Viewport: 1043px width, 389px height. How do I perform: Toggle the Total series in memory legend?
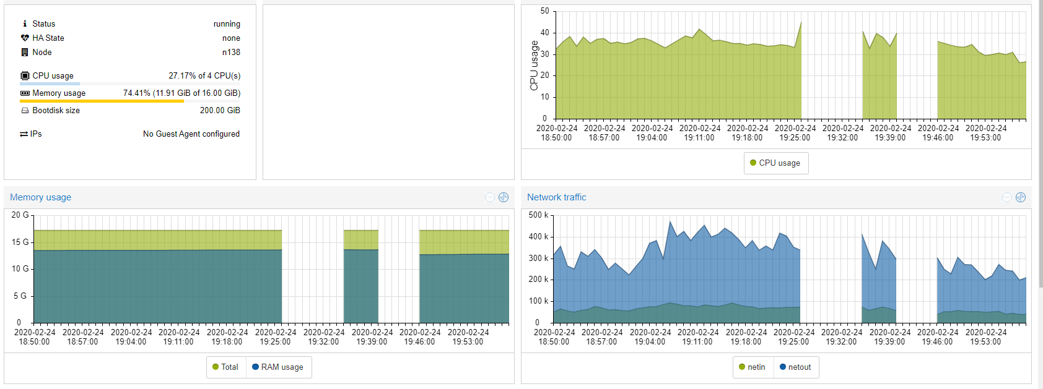tap(225, 367)
